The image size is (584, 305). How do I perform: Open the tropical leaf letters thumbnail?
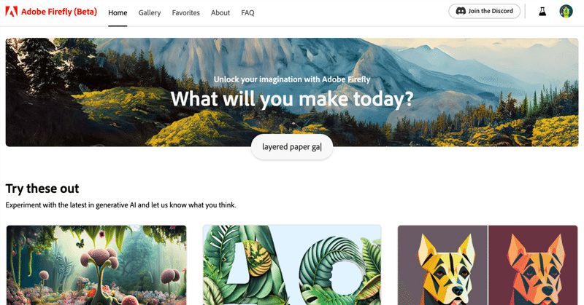292,265
